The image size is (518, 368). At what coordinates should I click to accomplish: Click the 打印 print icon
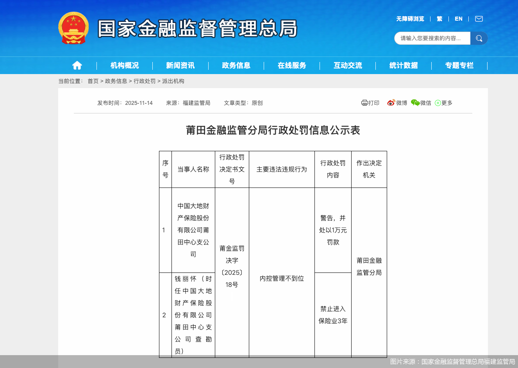[x=370, y=103]
